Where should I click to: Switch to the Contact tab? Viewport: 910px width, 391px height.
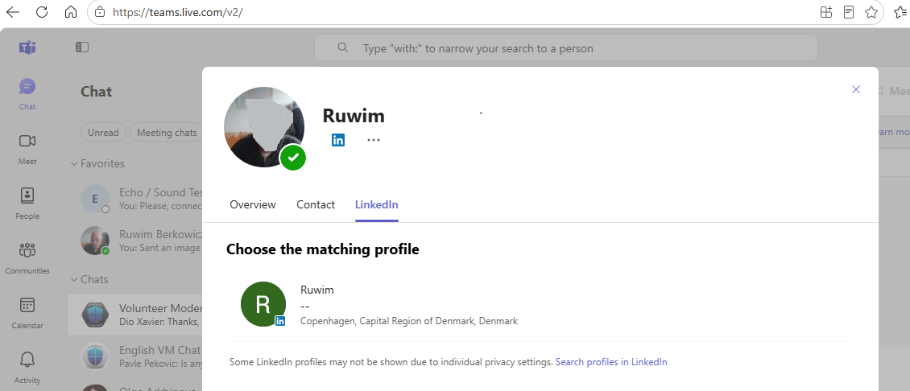coord(316,205)
